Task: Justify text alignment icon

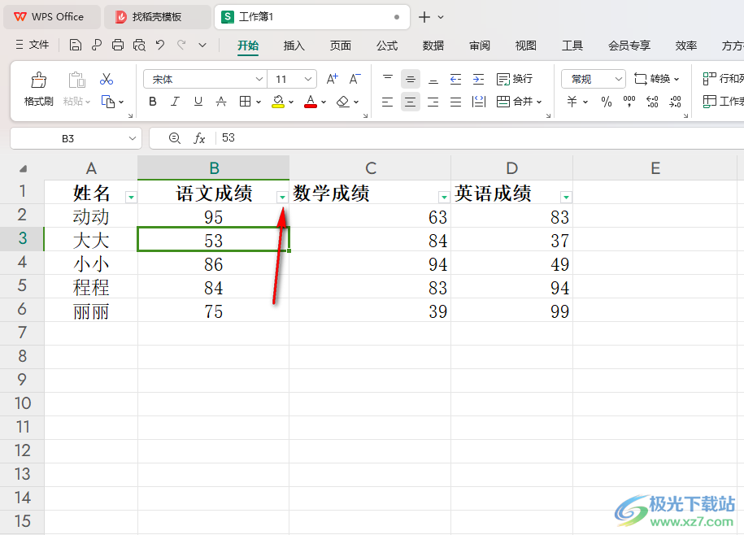Action: point(456,102)
